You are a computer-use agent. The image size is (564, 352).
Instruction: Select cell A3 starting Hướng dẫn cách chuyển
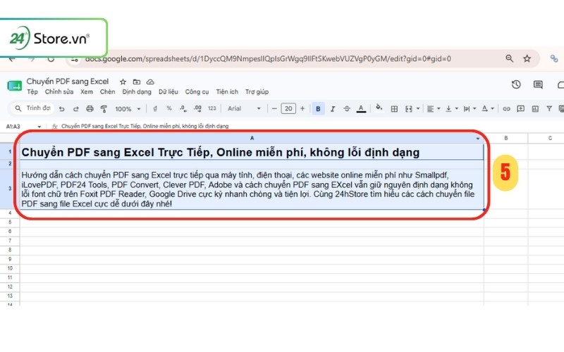click(x=252, y=189)
